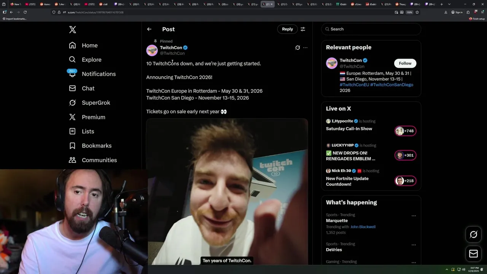Open the #TwitchConSanDiego hashtag link
Screen dimensions: 487x274
[392, 85]
